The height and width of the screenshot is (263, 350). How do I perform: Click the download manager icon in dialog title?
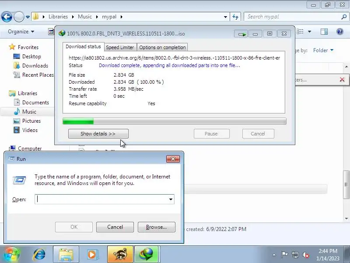pos(62,34)
